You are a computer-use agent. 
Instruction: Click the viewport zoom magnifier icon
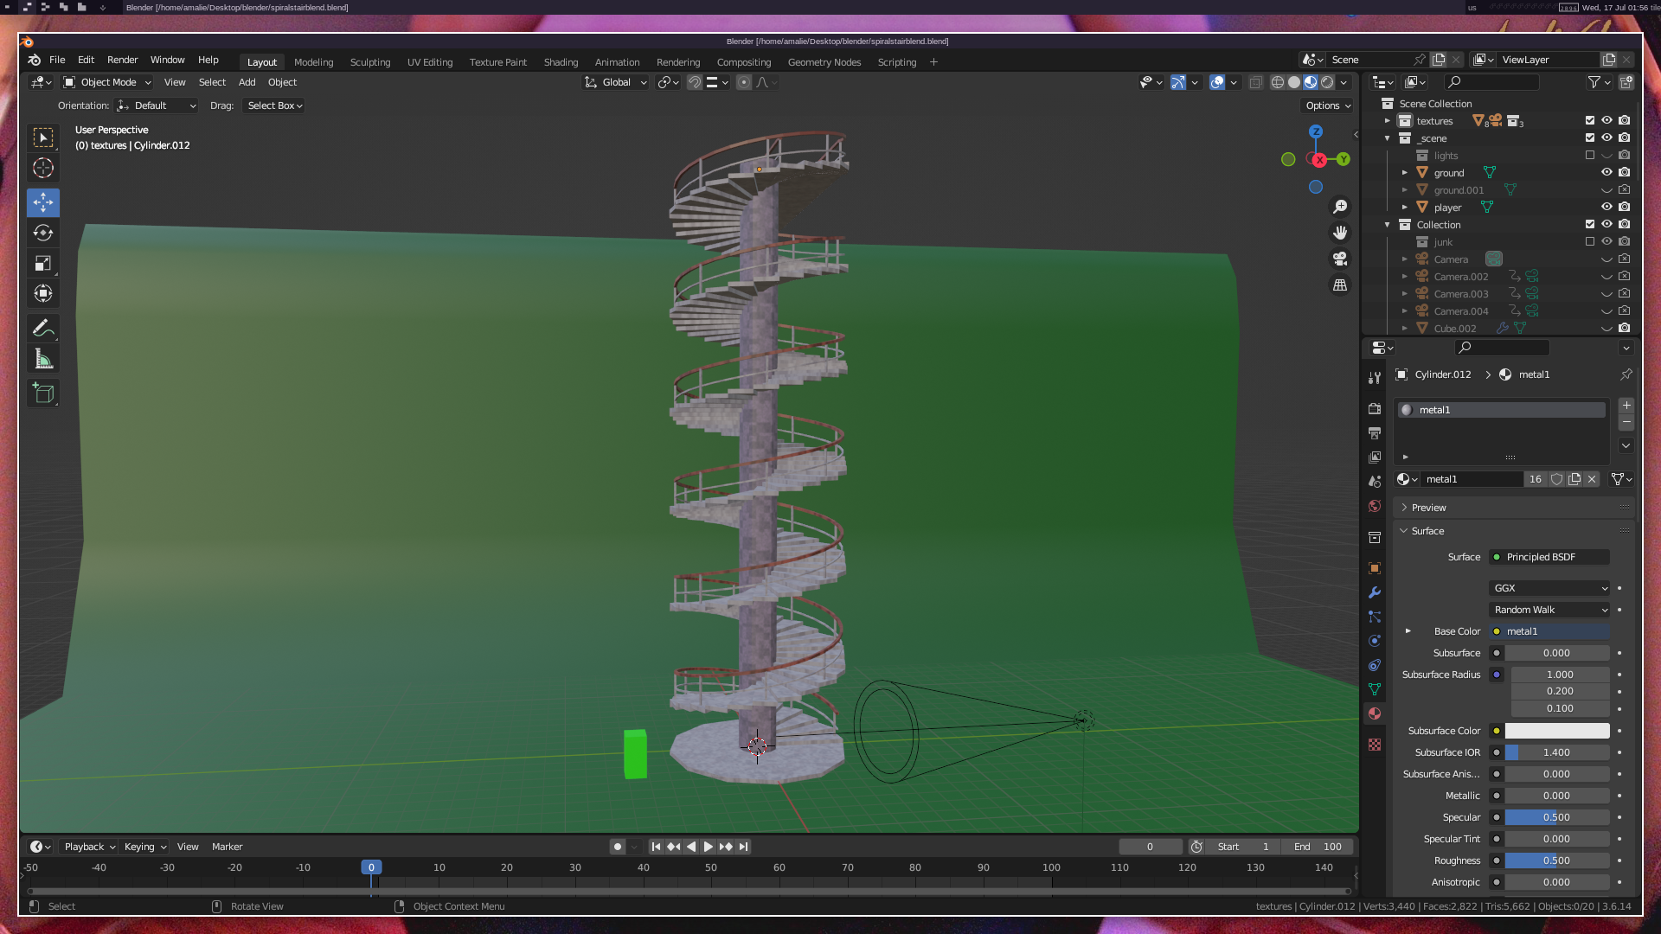[1340, 207]
